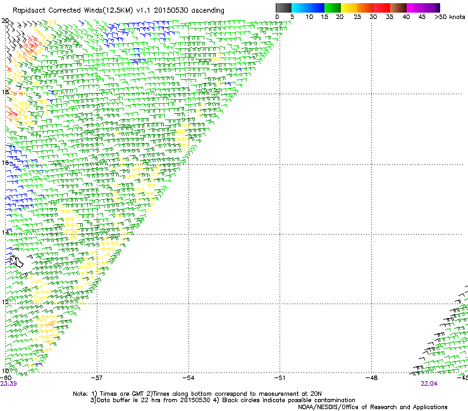
Task: Click the legend number '25'
Action: [357, 17]
